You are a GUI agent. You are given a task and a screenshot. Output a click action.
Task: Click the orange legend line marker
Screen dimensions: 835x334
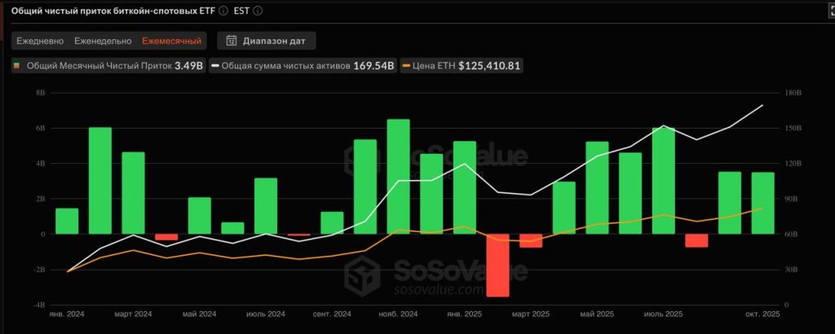tap(407, 66)
